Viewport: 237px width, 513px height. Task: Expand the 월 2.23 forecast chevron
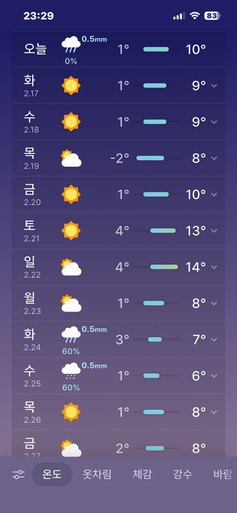[214, 303]
